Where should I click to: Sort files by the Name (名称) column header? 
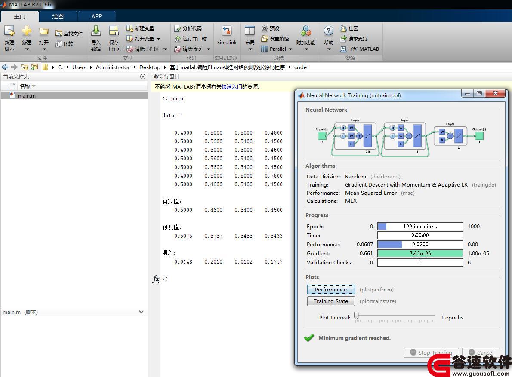(x=25, y=86)
